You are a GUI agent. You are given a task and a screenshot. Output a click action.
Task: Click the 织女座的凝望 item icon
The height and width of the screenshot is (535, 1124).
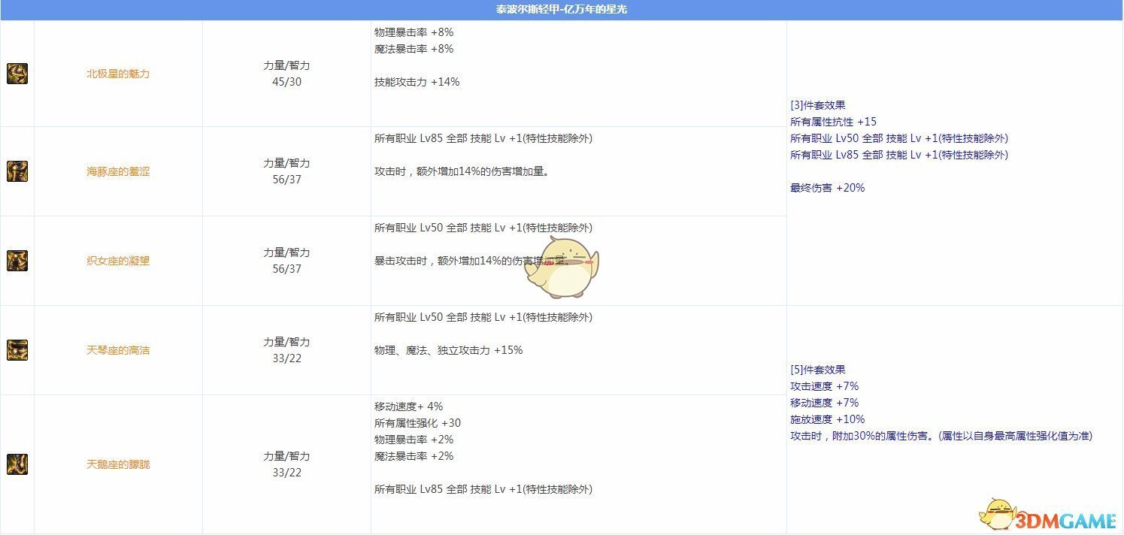click(x=17, y=261)
